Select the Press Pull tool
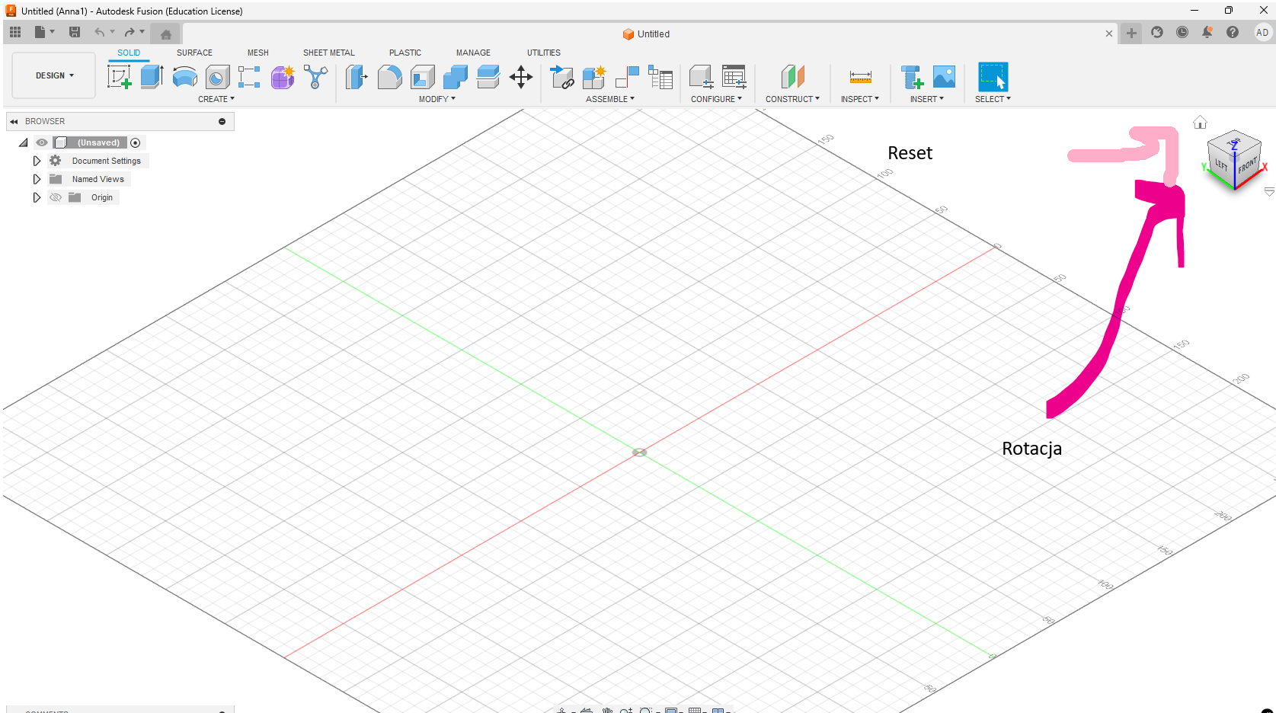Image resolution: width=1276 pixels, height=713 pixels. pos(357,77)
